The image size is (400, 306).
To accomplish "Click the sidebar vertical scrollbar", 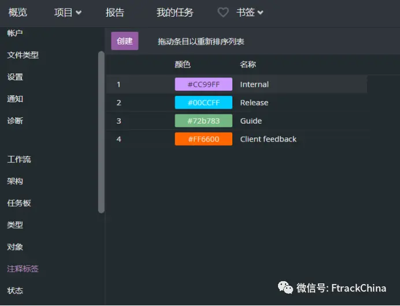I will click(101, 132).
